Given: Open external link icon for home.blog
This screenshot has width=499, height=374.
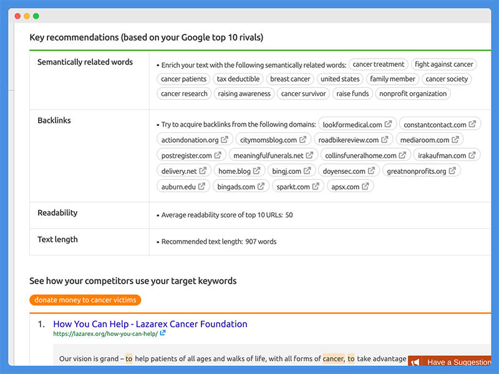Looking at the screenshot, I should tap(256, 171).
